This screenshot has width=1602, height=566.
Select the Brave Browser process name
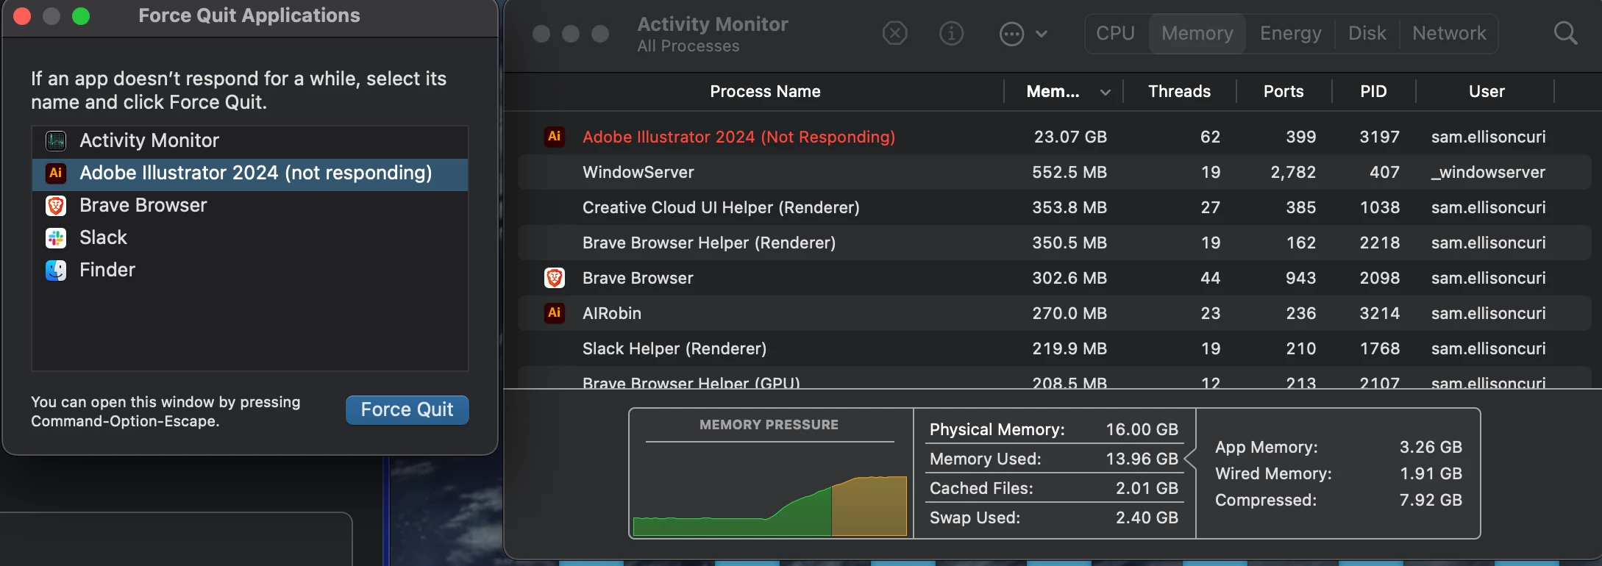(x=638, y=279)
